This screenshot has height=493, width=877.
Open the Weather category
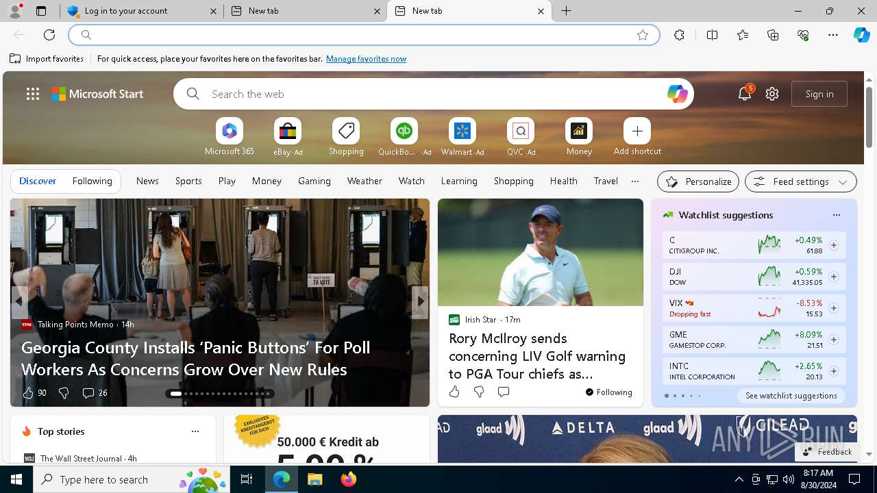[x=365, y=181]
